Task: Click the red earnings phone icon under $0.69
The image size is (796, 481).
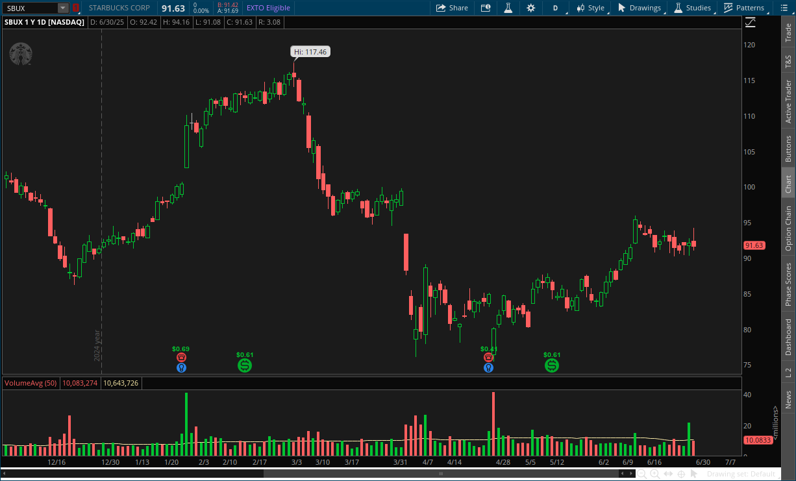Action: pos(181,358)
